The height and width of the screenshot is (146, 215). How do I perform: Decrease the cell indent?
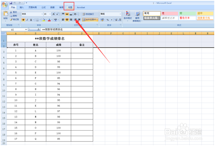75,20
